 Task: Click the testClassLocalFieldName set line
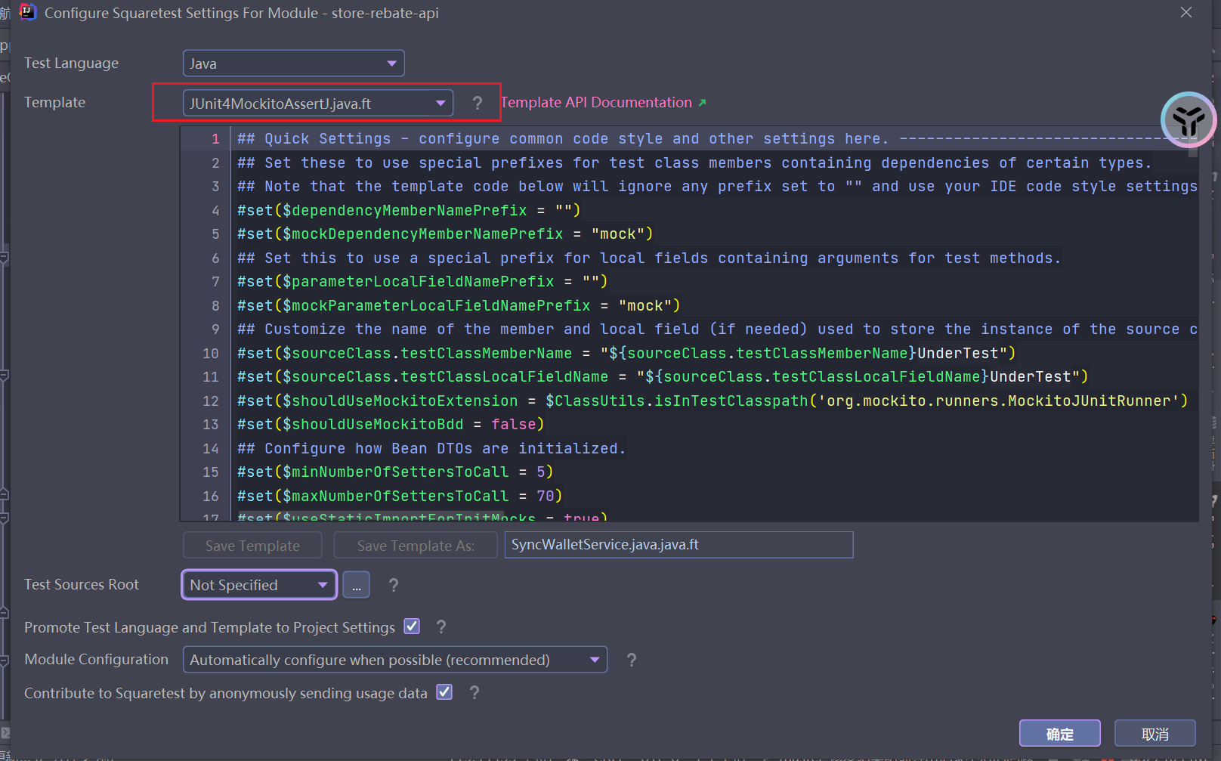tap(663, 377)
